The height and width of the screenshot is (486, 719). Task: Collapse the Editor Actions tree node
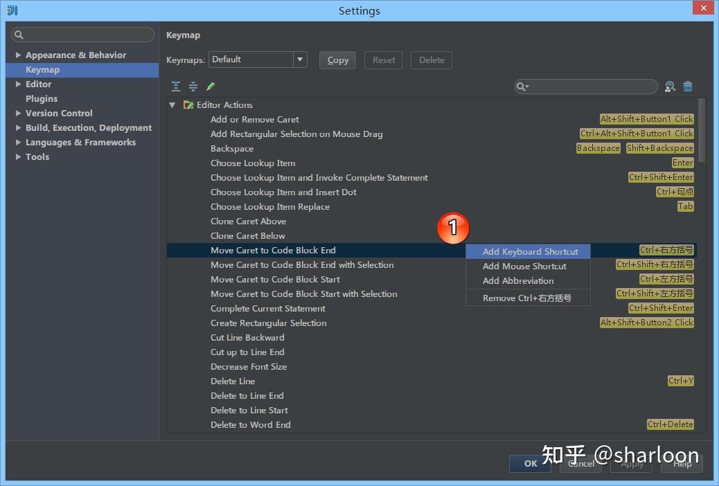coord(172,105)
